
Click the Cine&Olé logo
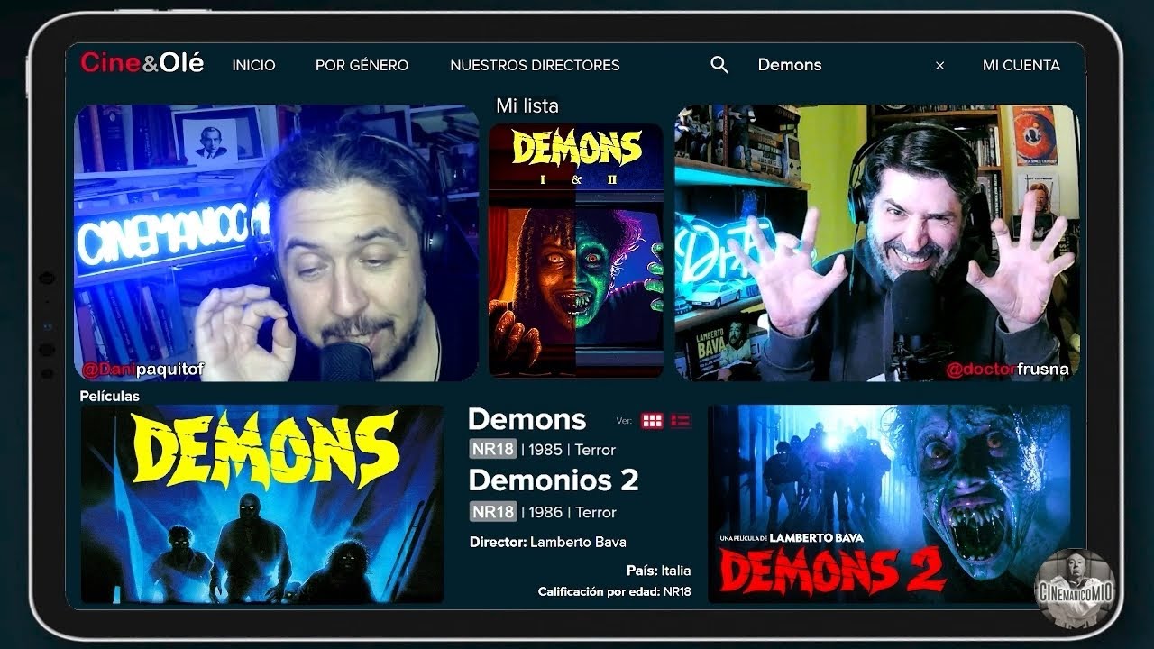142,63
